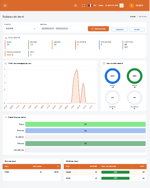The width and height of the screenshot is (150, 188).
Task: Click the dark green Délivrés status bar
Action: [85, 144]
